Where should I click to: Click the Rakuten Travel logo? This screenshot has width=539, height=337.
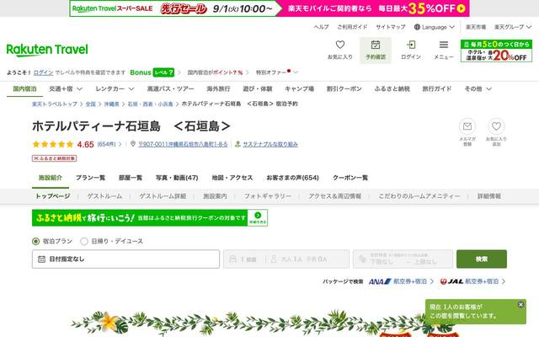[x=47, y=50]
